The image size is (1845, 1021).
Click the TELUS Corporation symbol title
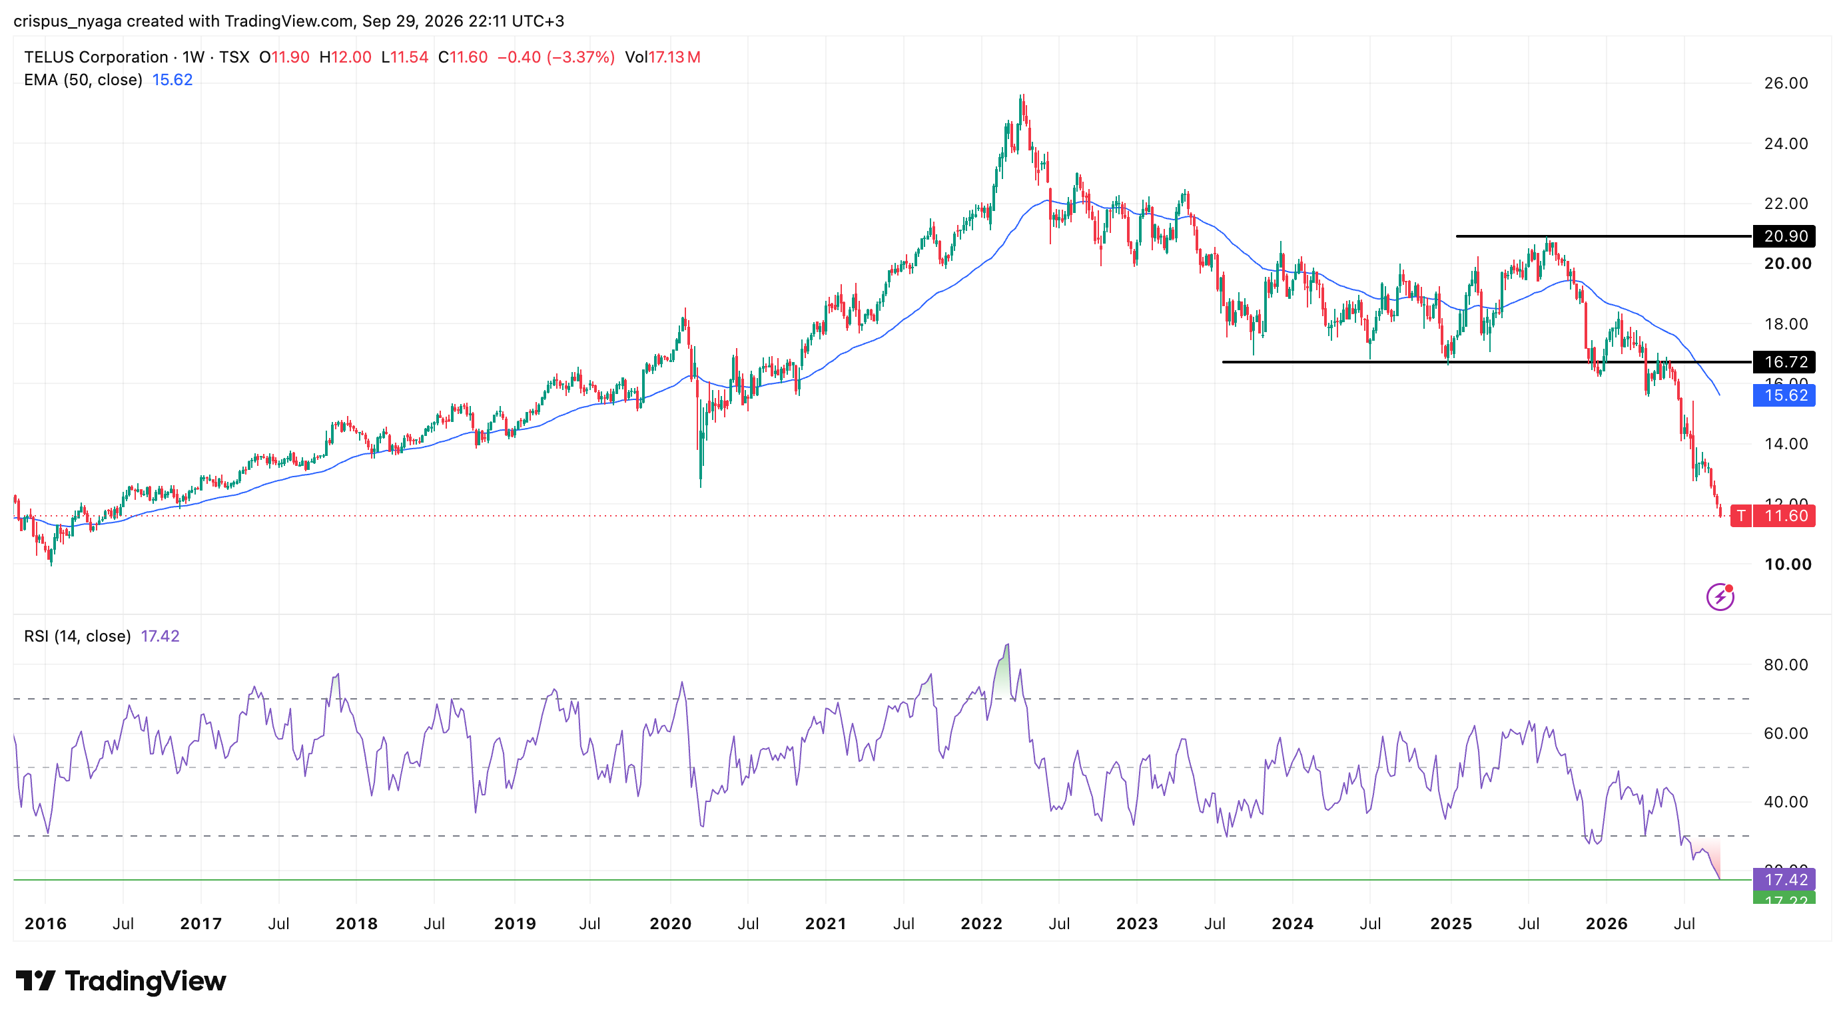coord(96,57)
